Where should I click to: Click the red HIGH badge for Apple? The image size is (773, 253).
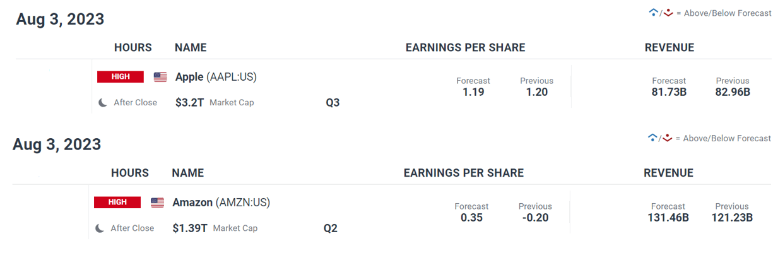pos(121,77)
